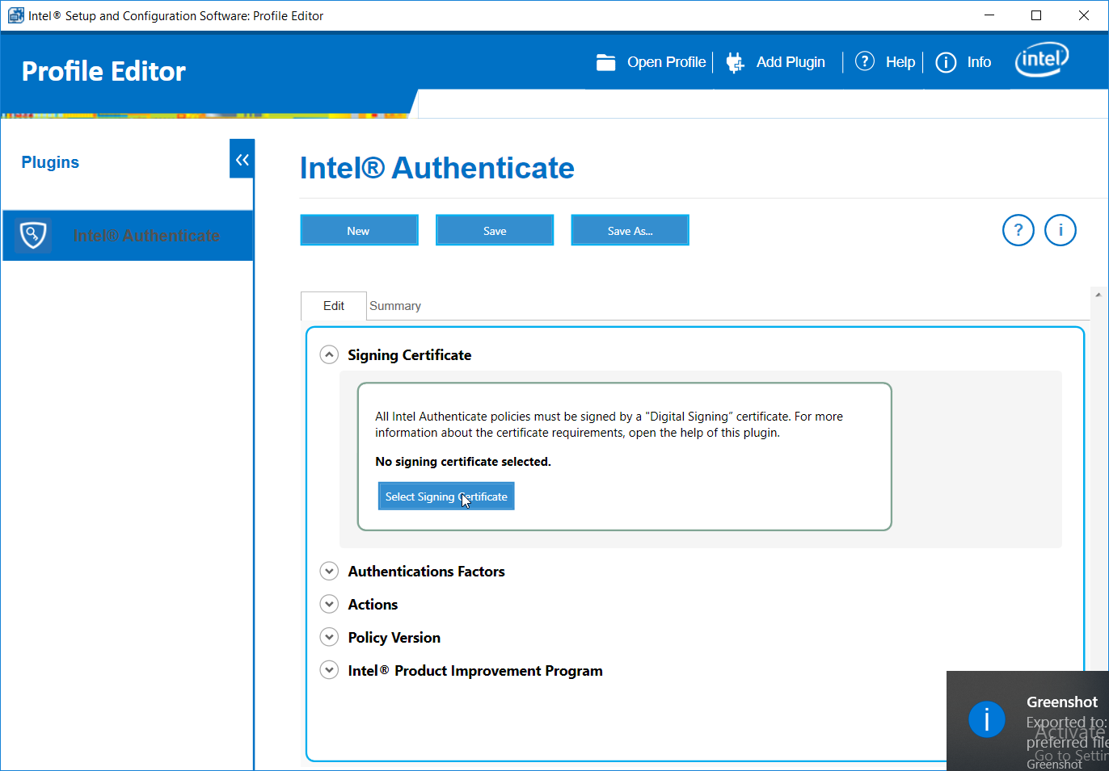Click the Add Plugin plug icon
This screenshot has height=771, width=1109.
click(x=735, y=62)
